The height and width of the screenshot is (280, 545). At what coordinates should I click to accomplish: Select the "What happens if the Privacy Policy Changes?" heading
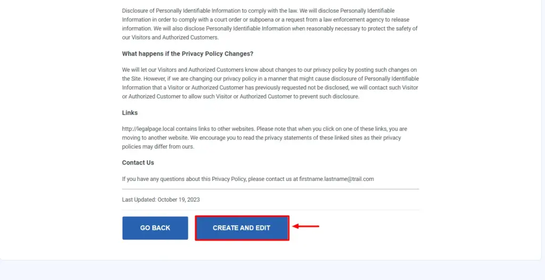(x=187, y=54)
